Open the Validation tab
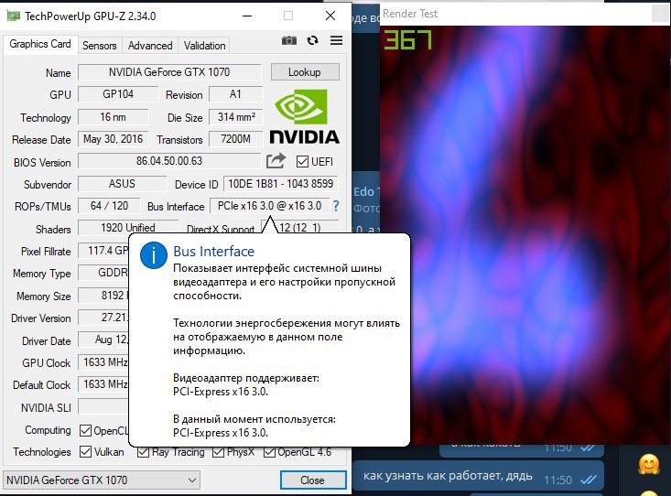 (204, 46)
